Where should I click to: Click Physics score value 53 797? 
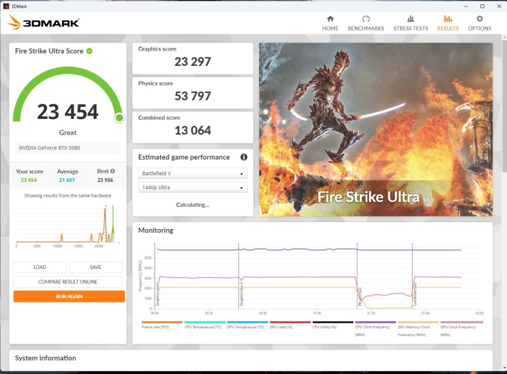(193, 96)
